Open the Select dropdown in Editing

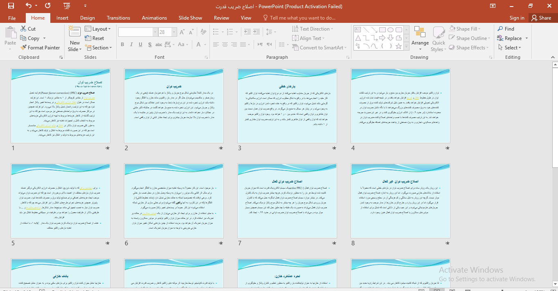(509, 47)
